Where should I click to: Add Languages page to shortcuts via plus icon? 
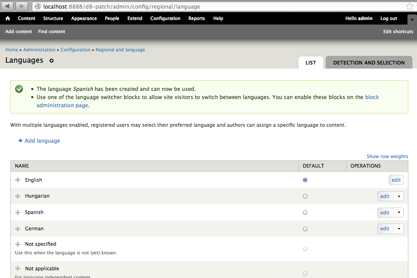click(x=51, y=60)
